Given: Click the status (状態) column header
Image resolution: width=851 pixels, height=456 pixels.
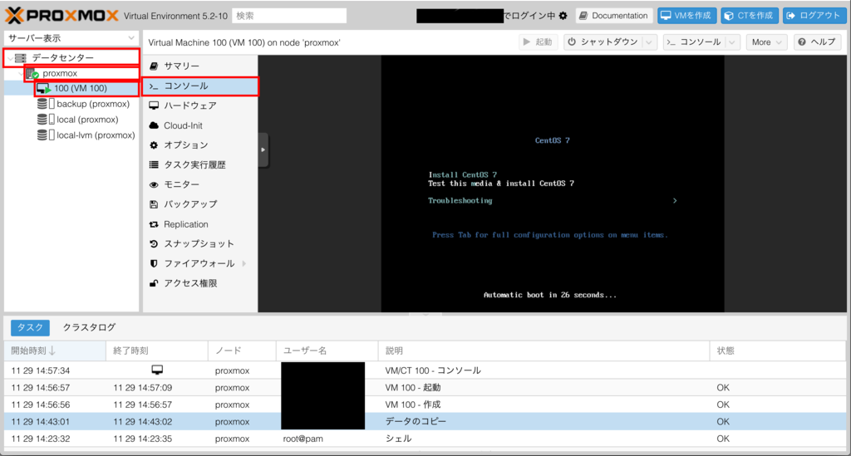Looking at the screenshot, I should point(778,351).
